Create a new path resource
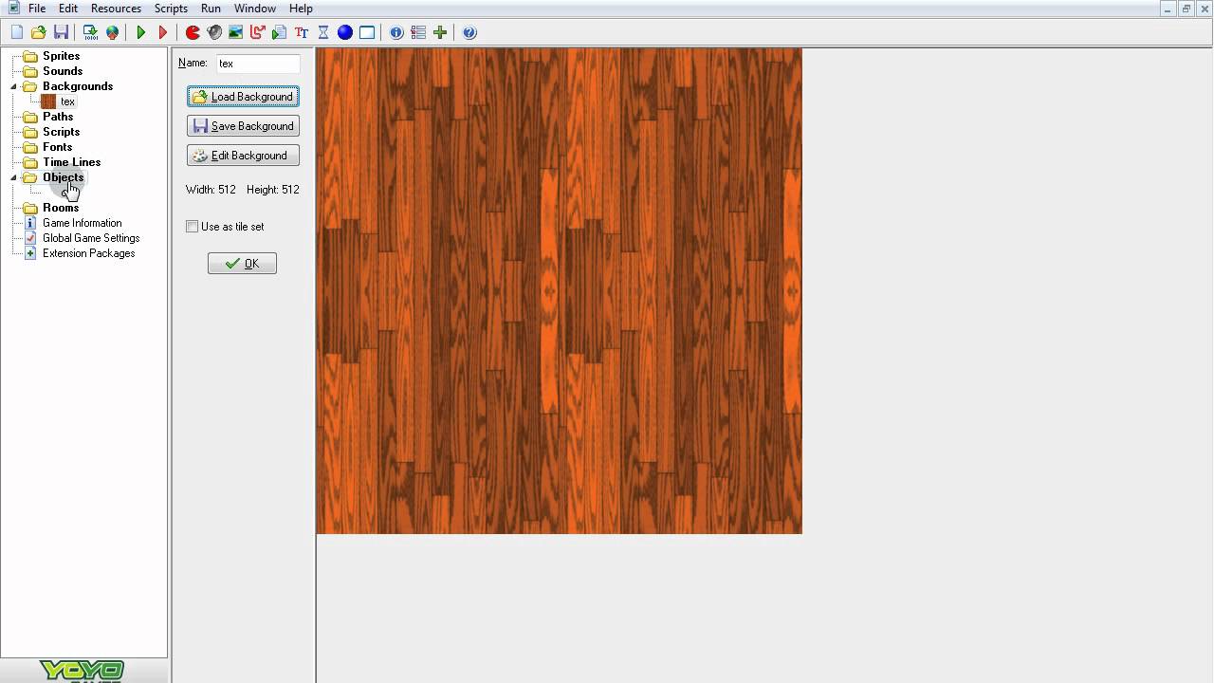This screenshot has width=1214, height=683. coord(258,32)
